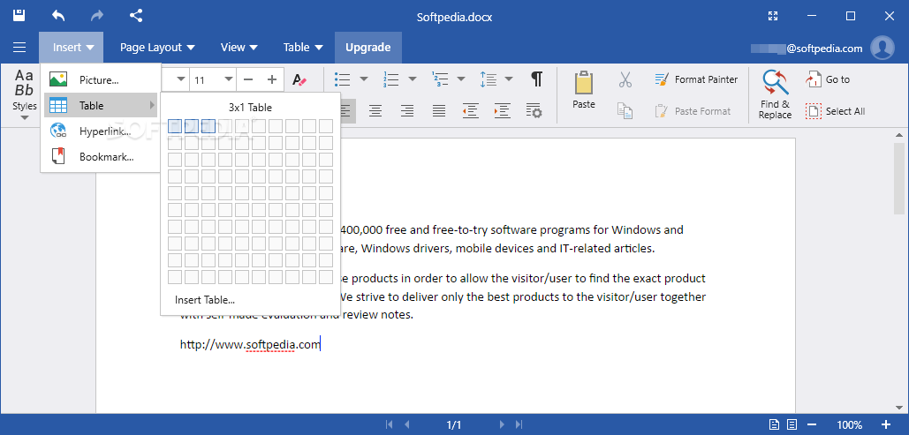This screenshot has width=909, height=435.
Task: Expand numbered list style dropdown arrow
Action: click(413, 79)
